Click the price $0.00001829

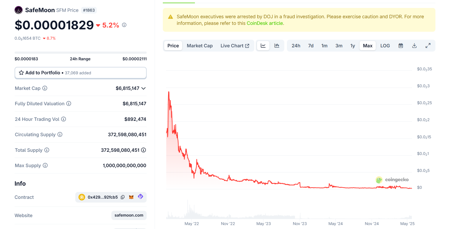tap(54, 25)
